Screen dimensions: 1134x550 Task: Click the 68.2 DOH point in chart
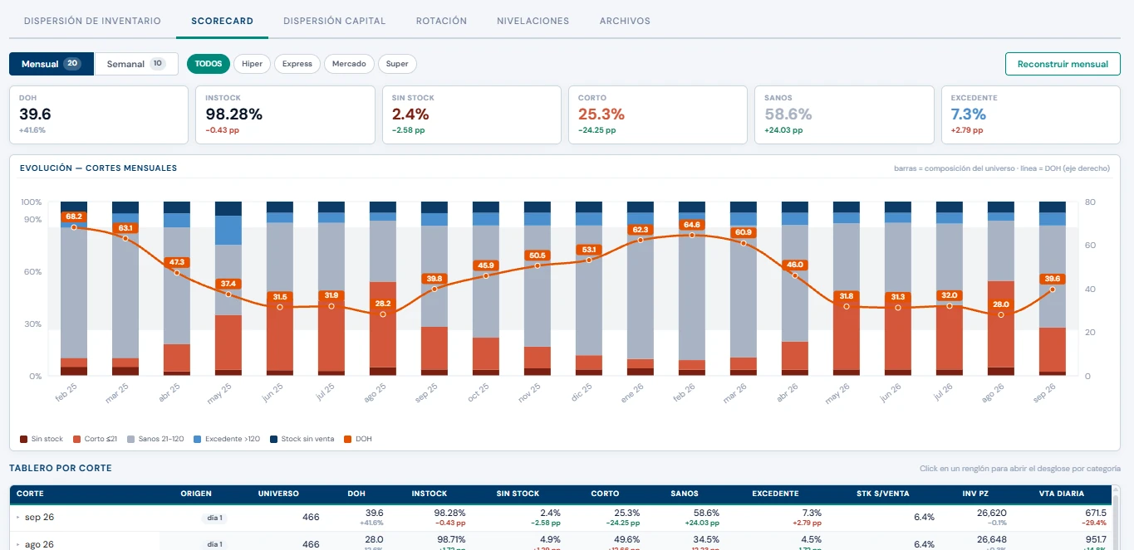click(x=74, y=227)
